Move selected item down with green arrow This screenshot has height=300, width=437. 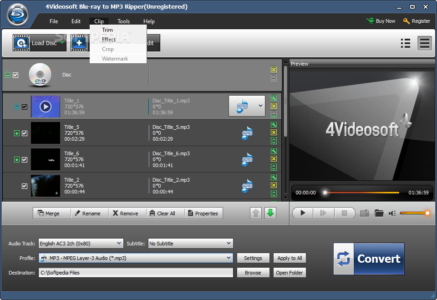pos(270,214)
